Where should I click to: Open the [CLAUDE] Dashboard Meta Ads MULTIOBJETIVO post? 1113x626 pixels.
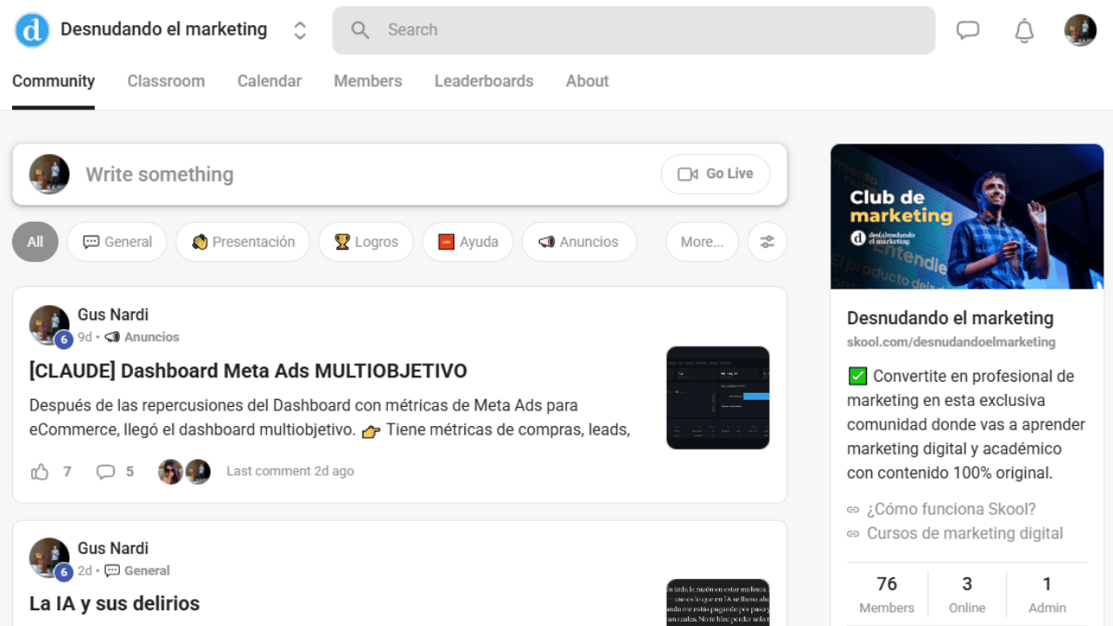click(248, 371)
